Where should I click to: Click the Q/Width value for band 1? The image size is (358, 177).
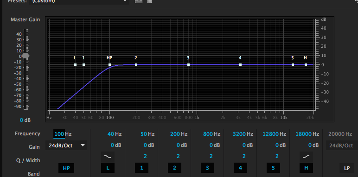click(145, 156)
